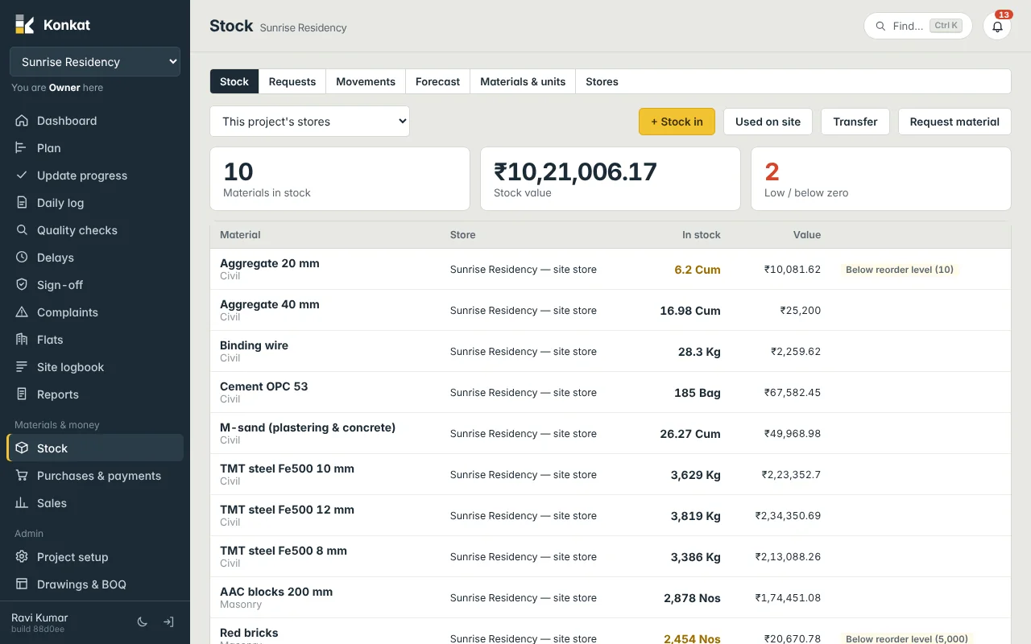The image size is (1031, 644).
Task: Click the AAC blocks 200 mm row
Action: [610, 597]
